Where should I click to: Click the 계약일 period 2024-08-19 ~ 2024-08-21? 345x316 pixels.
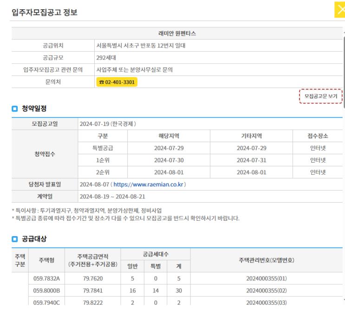pos(112,197)
